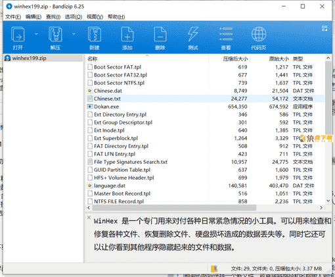Open the 查找(I) menu
Screen dimensions: 335x277
pyautogui.click(x=53, y=16)
